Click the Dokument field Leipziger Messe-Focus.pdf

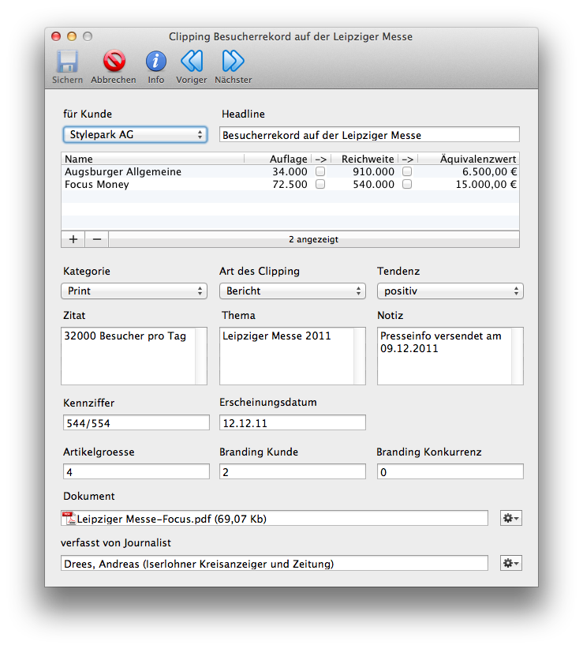click(x=275, y=518)
